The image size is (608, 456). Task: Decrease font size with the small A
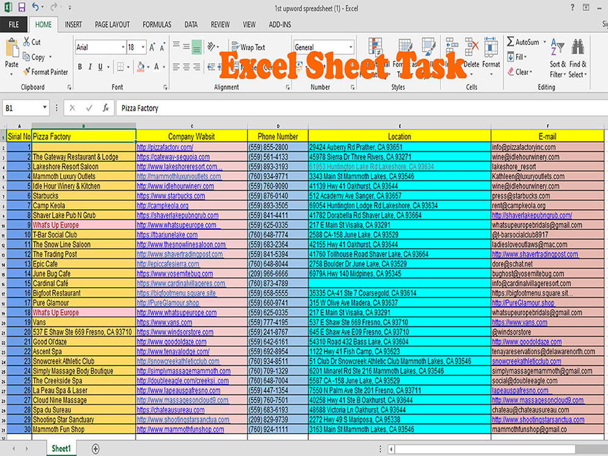point(162,47)
